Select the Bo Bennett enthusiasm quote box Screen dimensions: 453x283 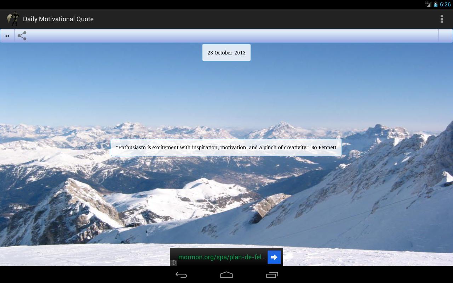point(226,148)
